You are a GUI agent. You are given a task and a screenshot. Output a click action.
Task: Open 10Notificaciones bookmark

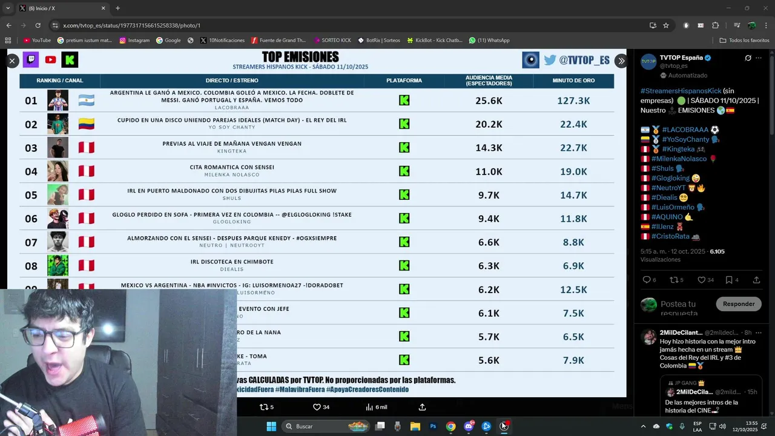point(222,41)
